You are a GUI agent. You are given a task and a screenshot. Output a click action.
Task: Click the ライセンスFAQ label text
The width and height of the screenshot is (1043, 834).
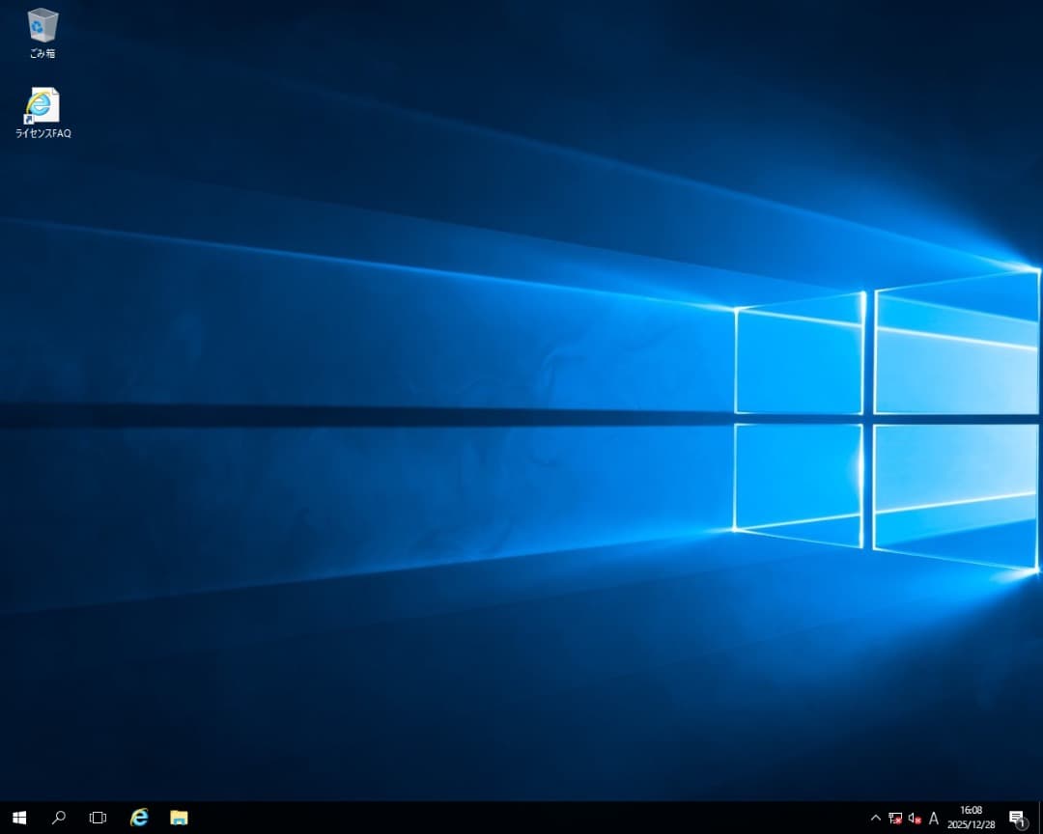tap(42, 134)
